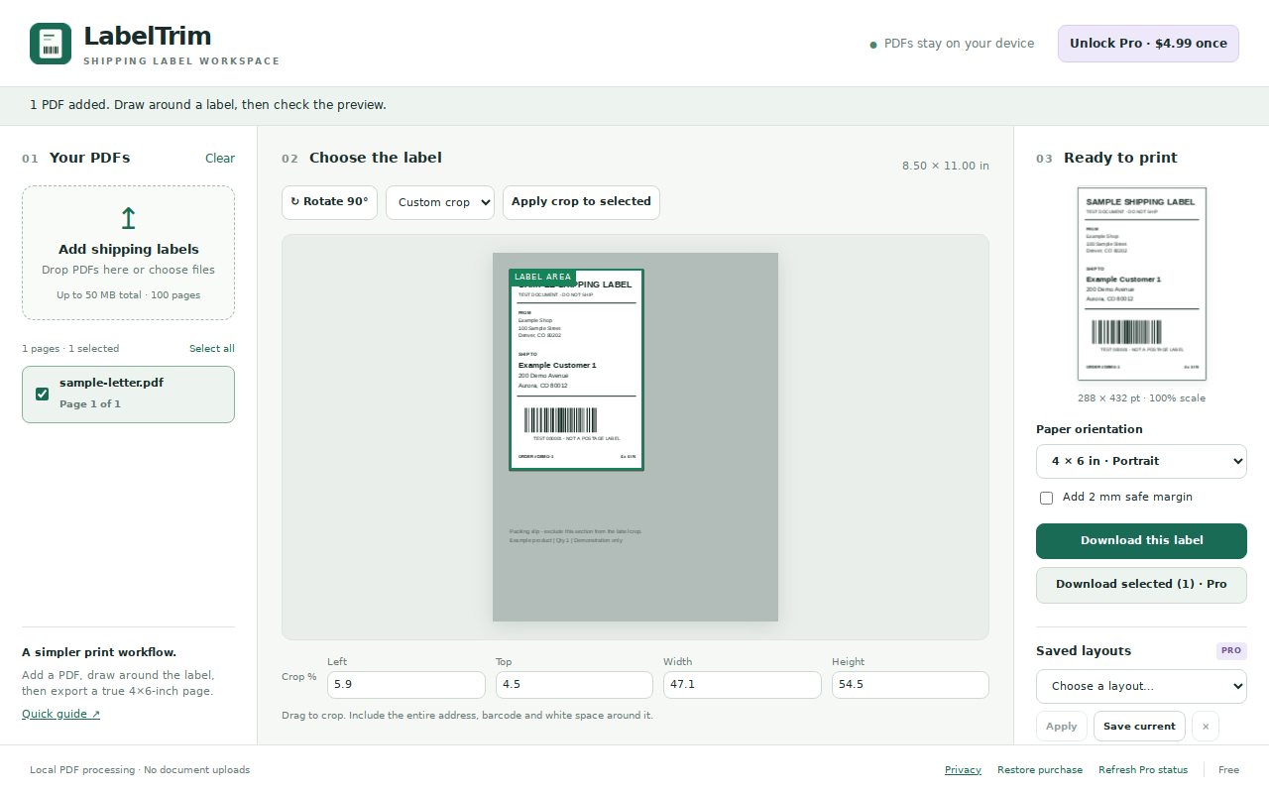Click the Add shipping labels drop zone
This screenshot has width=1269, height=793.
click(128, 253)
